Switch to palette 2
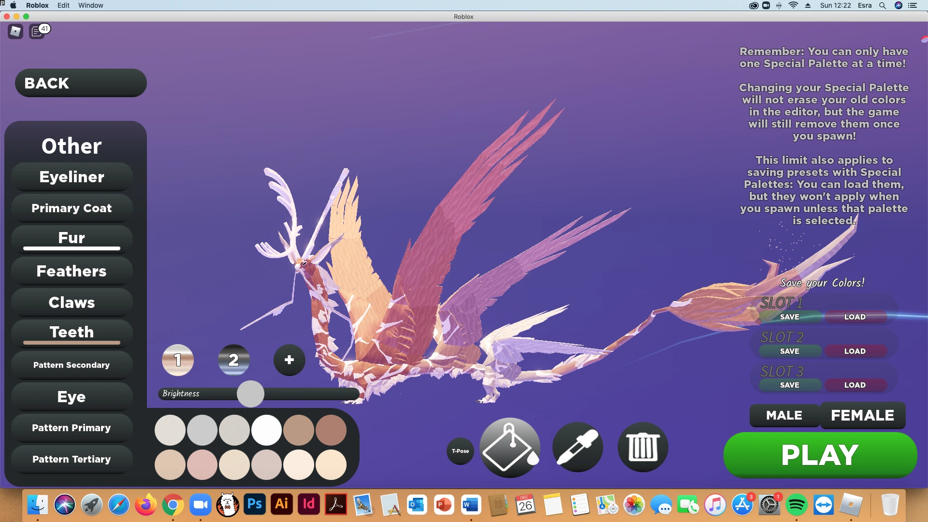This screenshot has height=522, width=928. click(234, 360)
